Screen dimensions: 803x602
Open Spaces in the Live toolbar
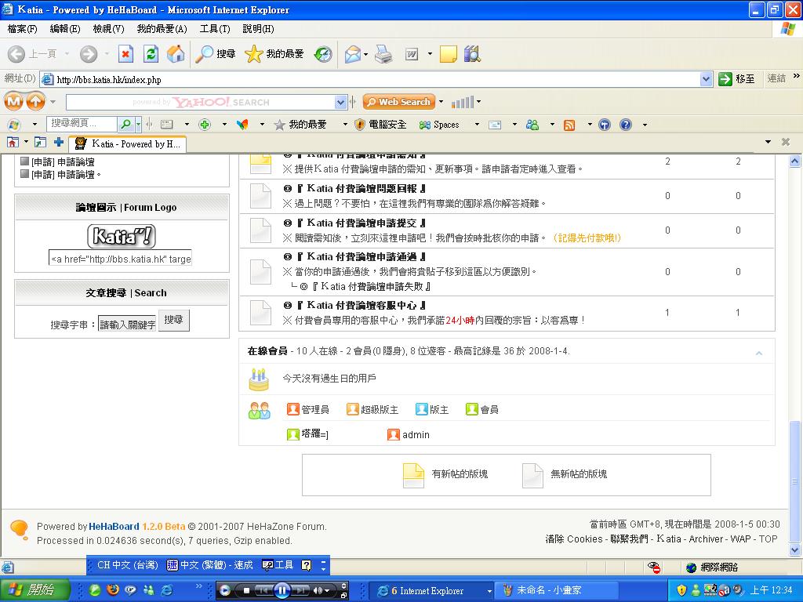point(439,125)
